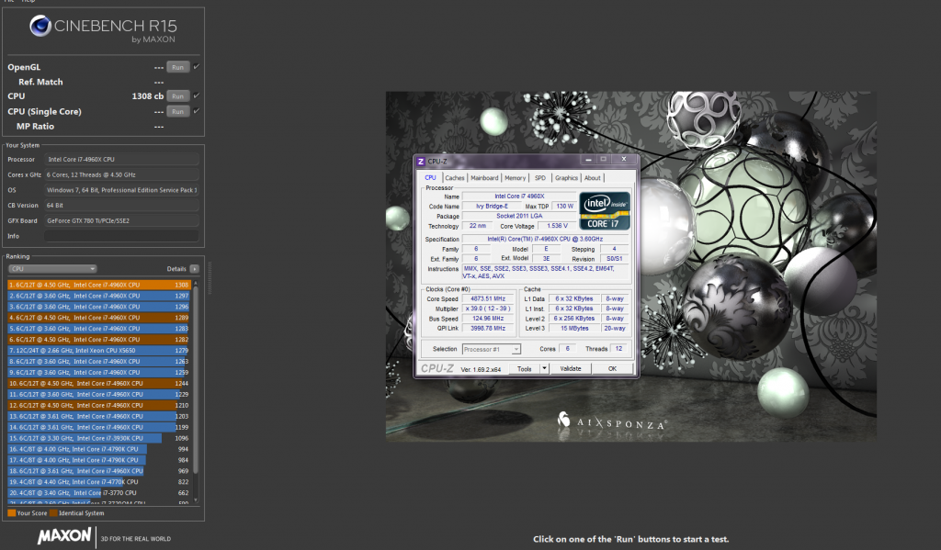Click the panel divider grip handle

pos(210,277)
